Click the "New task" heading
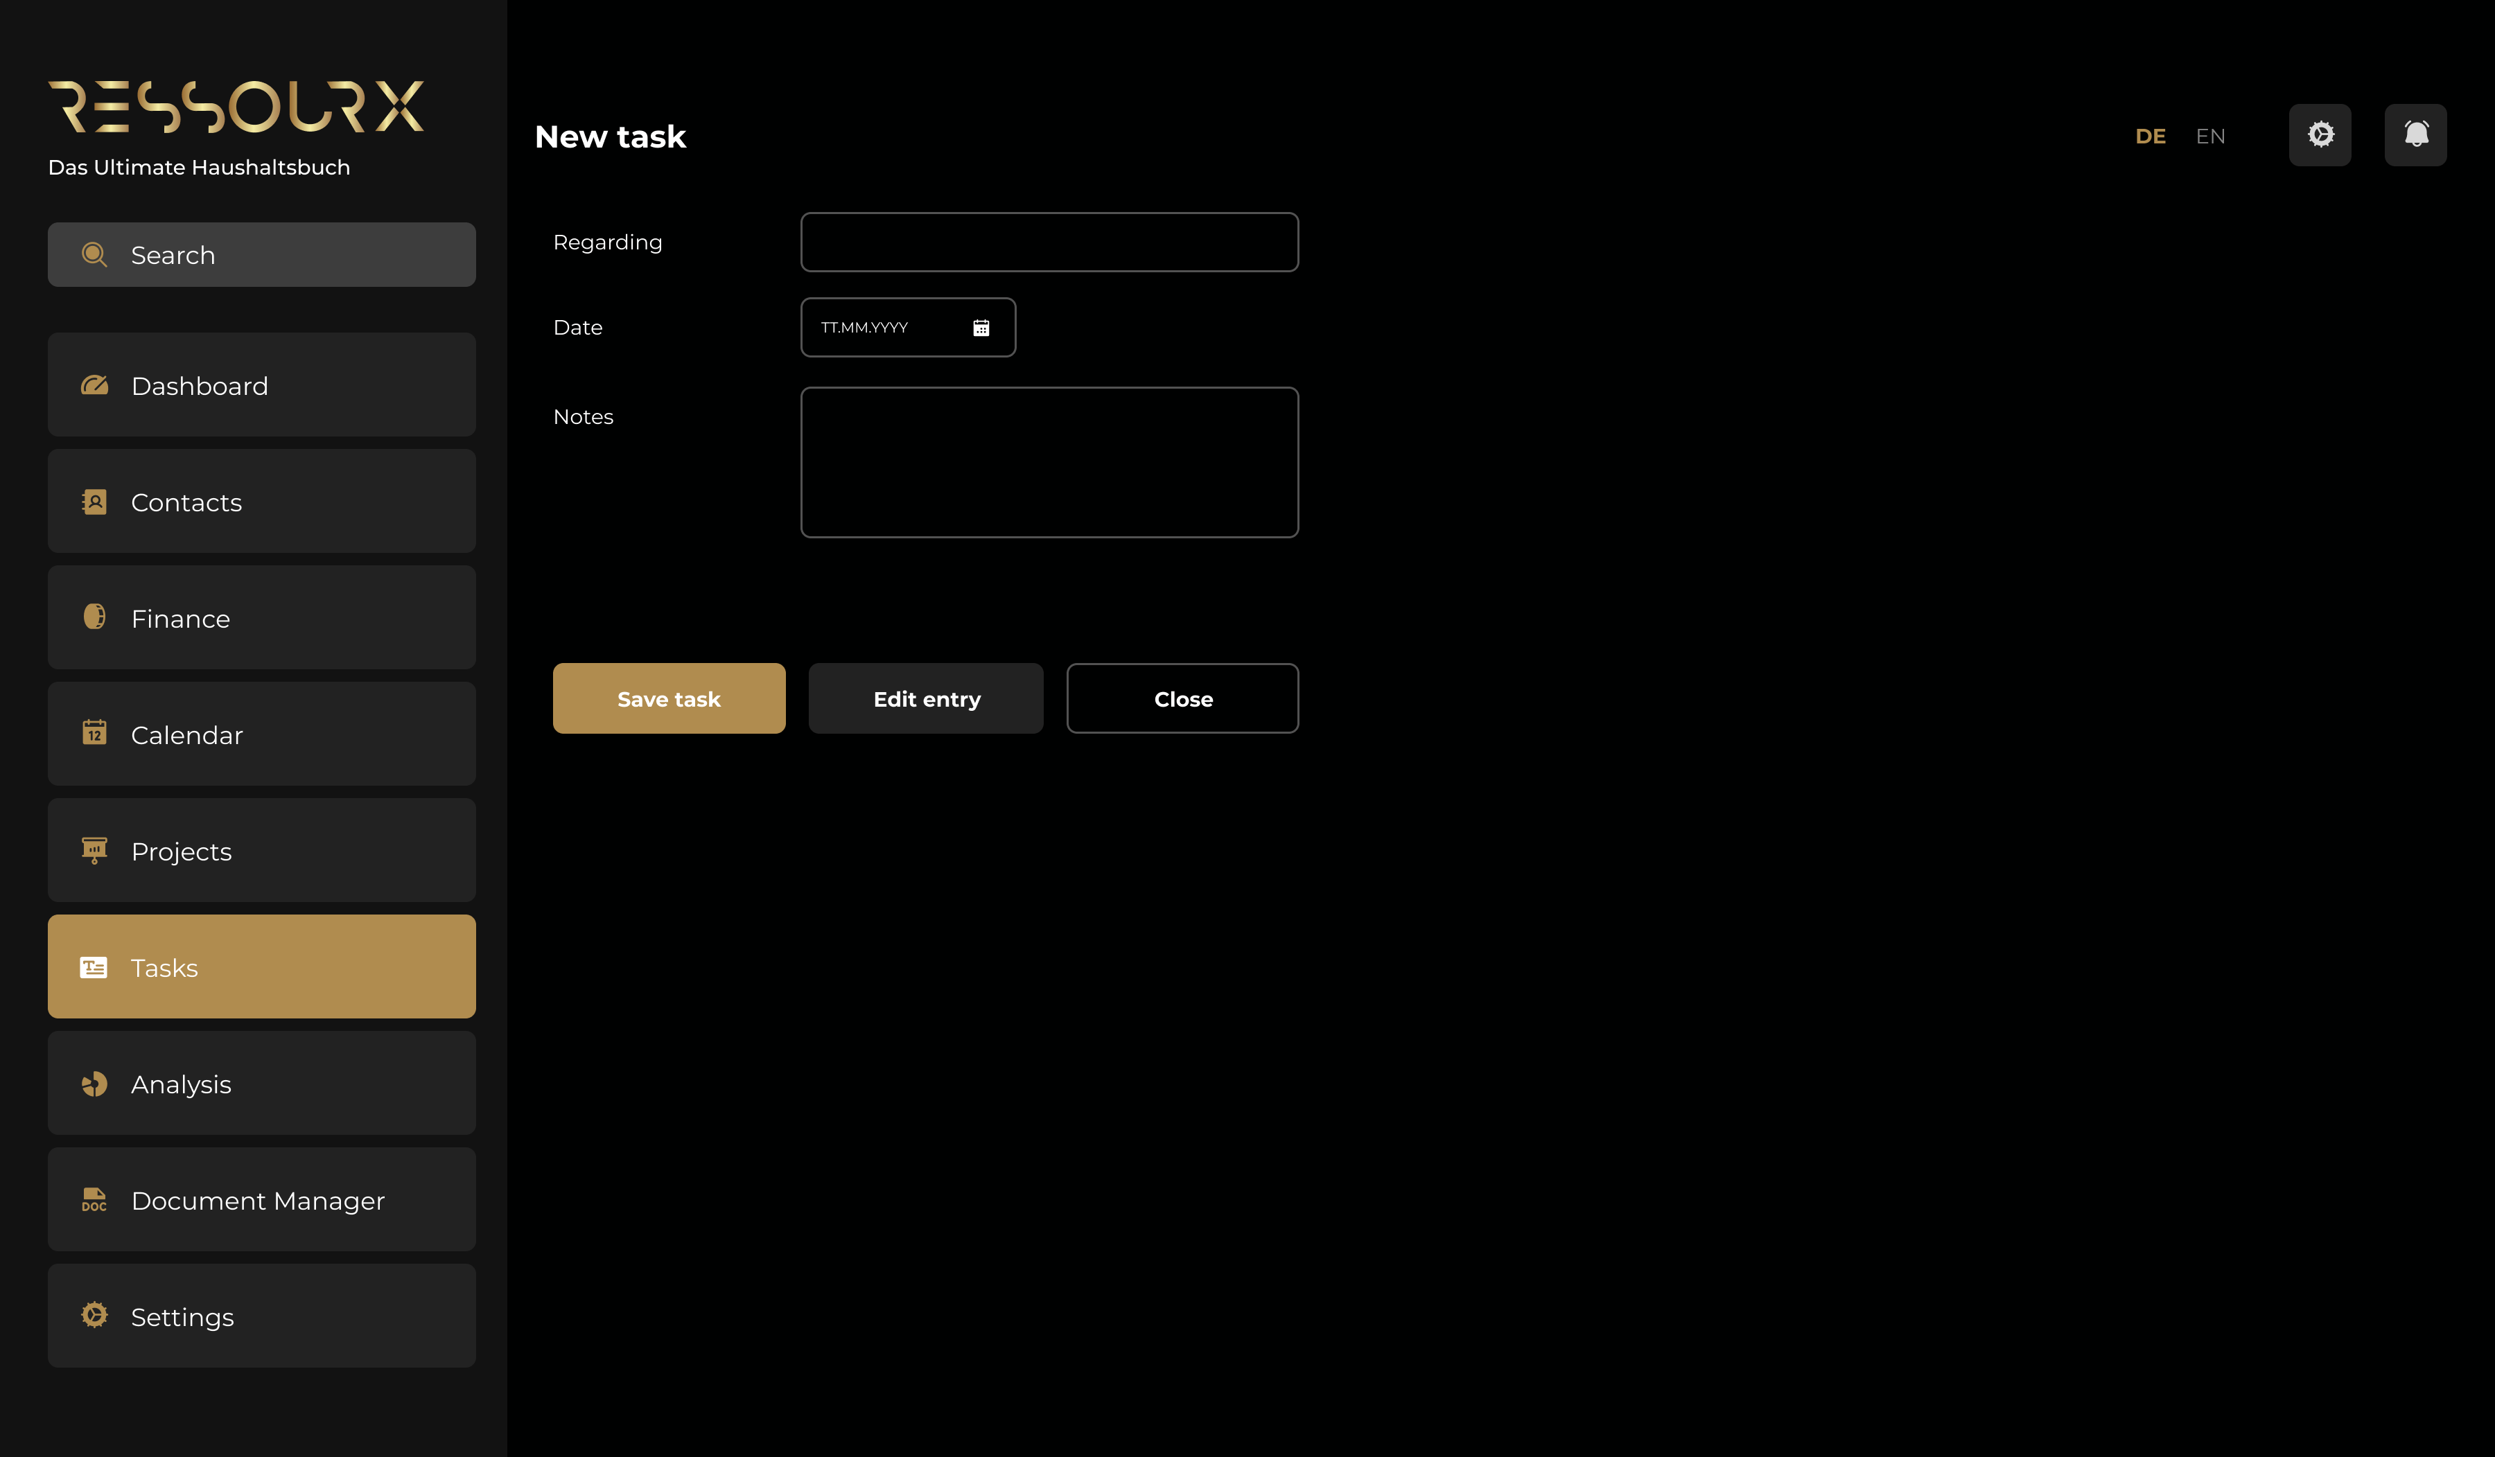 point(610,136)
